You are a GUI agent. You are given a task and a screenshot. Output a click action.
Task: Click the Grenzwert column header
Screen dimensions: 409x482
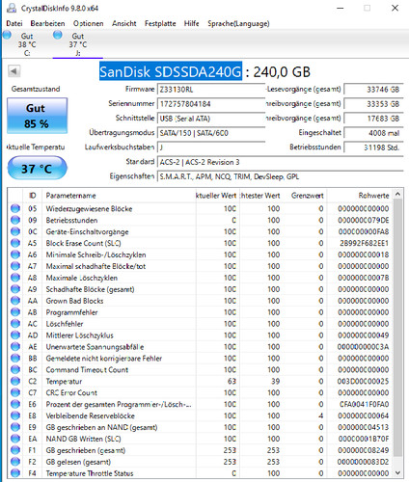pos(304,196)
